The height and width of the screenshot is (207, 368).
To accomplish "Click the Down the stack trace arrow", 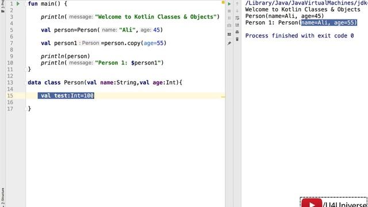I will point(237,11).
